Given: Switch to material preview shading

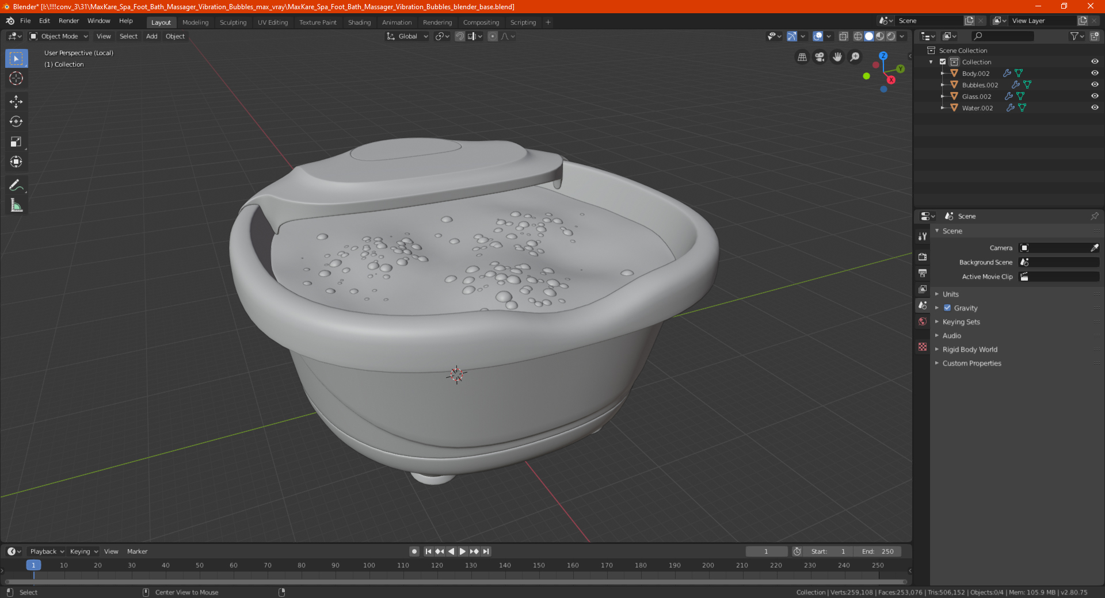Looking at the screenshot, I should click(x=880, y=36).
